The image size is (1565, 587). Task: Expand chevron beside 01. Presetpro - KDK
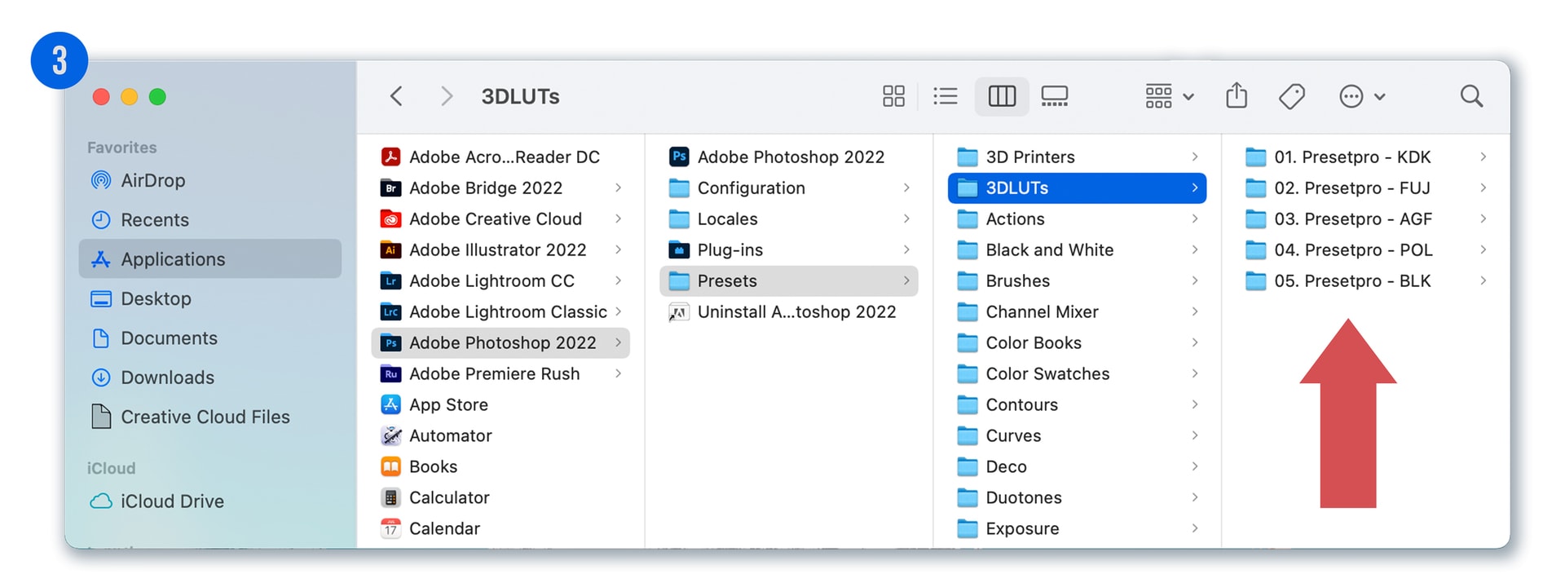1483,157
